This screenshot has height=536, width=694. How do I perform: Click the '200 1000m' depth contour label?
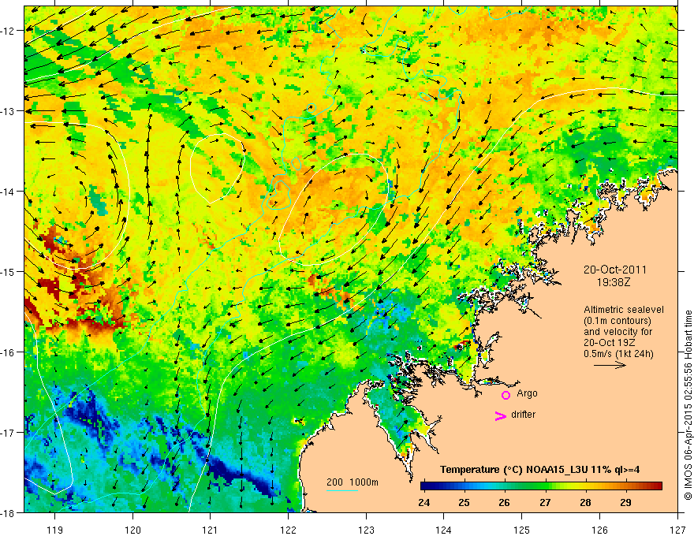coord(353,482)
